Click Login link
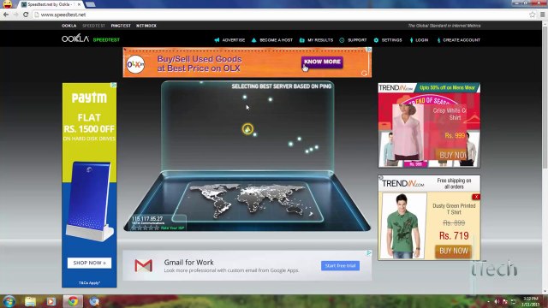The image size is (548, 308). pyautogui.click(x=422, y=40)
